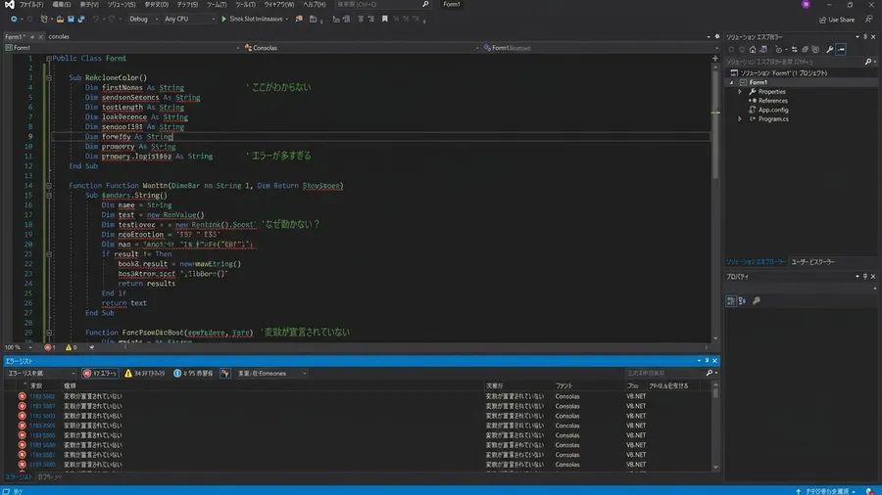
Task: Open the Any CPU platform dropdown
Action: pyautogui.click(x=189, y=20)
